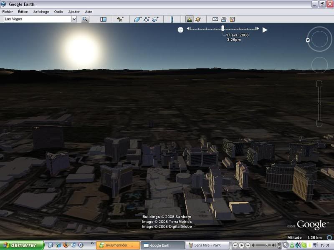Image resolution: width=334 pixels, height=250 pixels.
Task: Toggle the sidebar panel icon
Action: pyautogui.click(x=104, y=19)
